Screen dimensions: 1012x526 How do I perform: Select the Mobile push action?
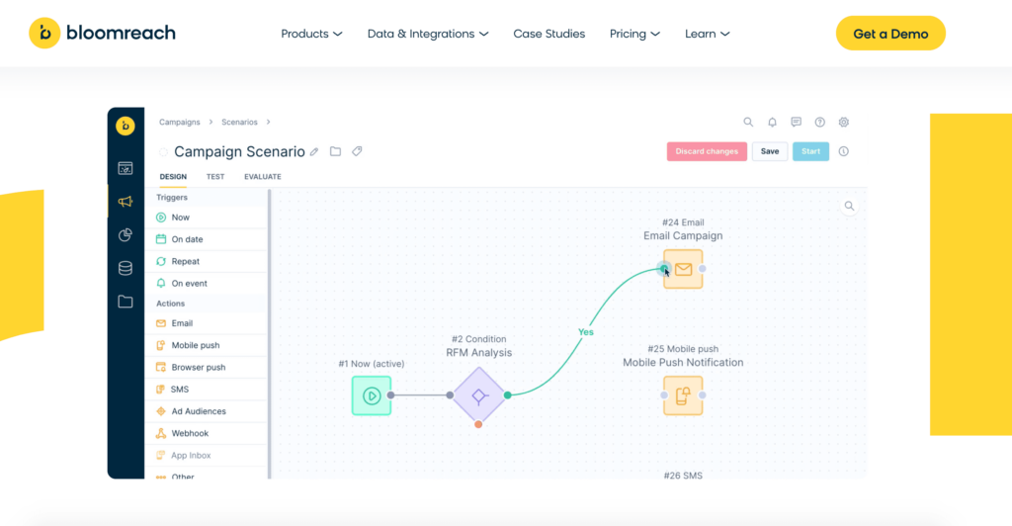click(206, 345)
